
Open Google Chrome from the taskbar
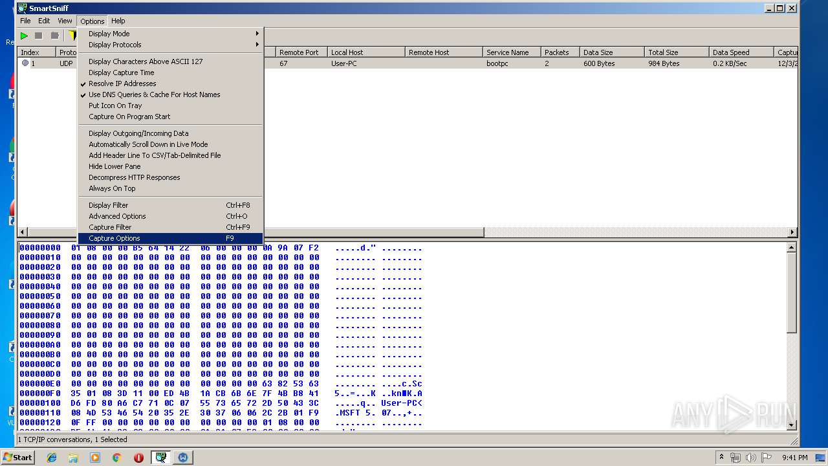click(116, 458)
